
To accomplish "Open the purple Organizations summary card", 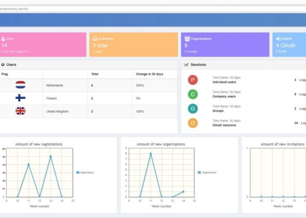I will click(x=225, y=45).
